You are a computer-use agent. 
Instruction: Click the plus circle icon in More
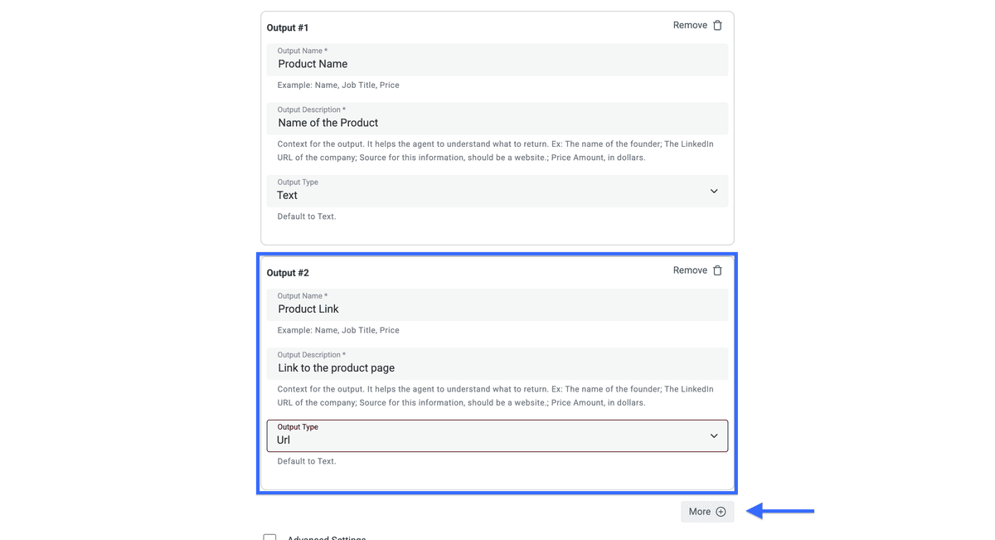tap(721, 512)
